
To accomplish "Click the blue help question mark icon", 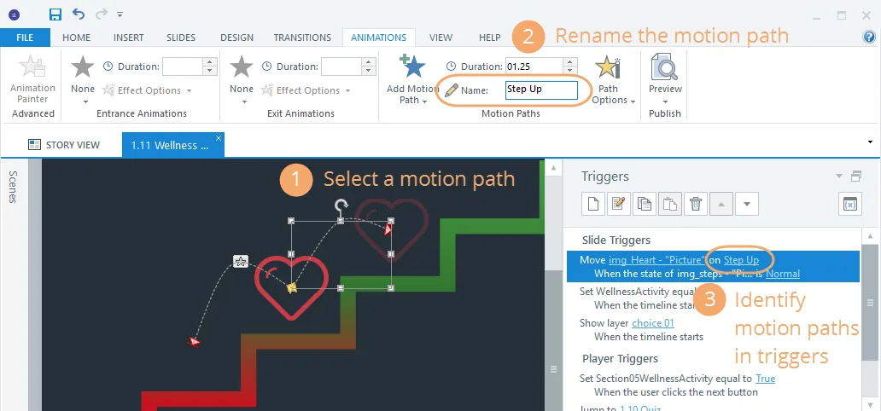I will (x=869, y=37).
